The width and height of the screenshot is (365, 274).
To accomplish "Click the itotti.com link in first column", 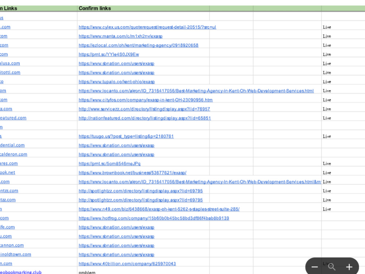I will pyautogui.click(x=10, y=72).
